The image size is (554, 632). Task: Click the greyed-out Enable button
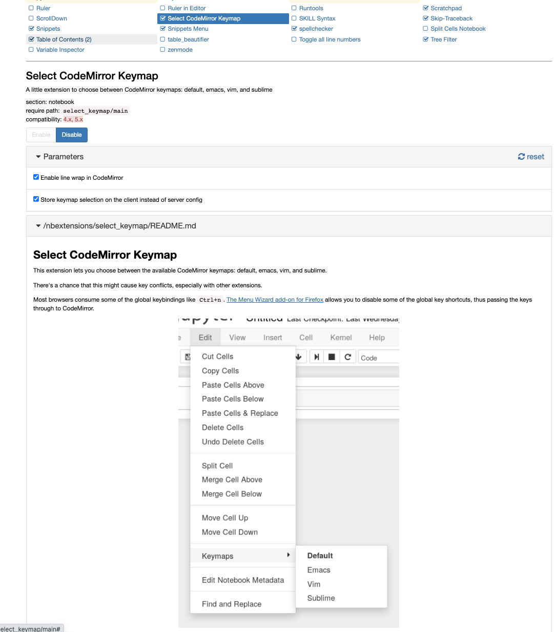click(x=41, y=135)
